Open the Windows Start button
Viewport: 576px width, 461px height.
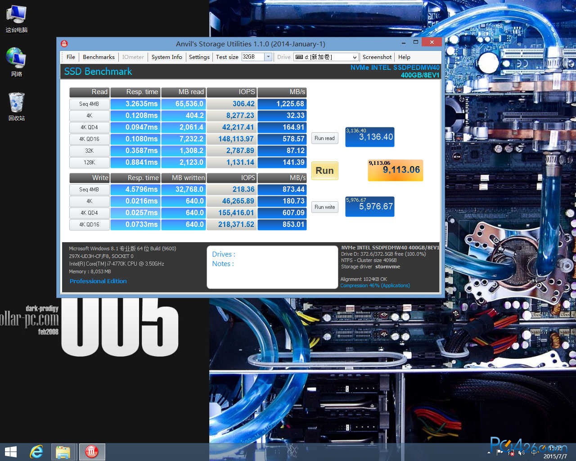10,452
